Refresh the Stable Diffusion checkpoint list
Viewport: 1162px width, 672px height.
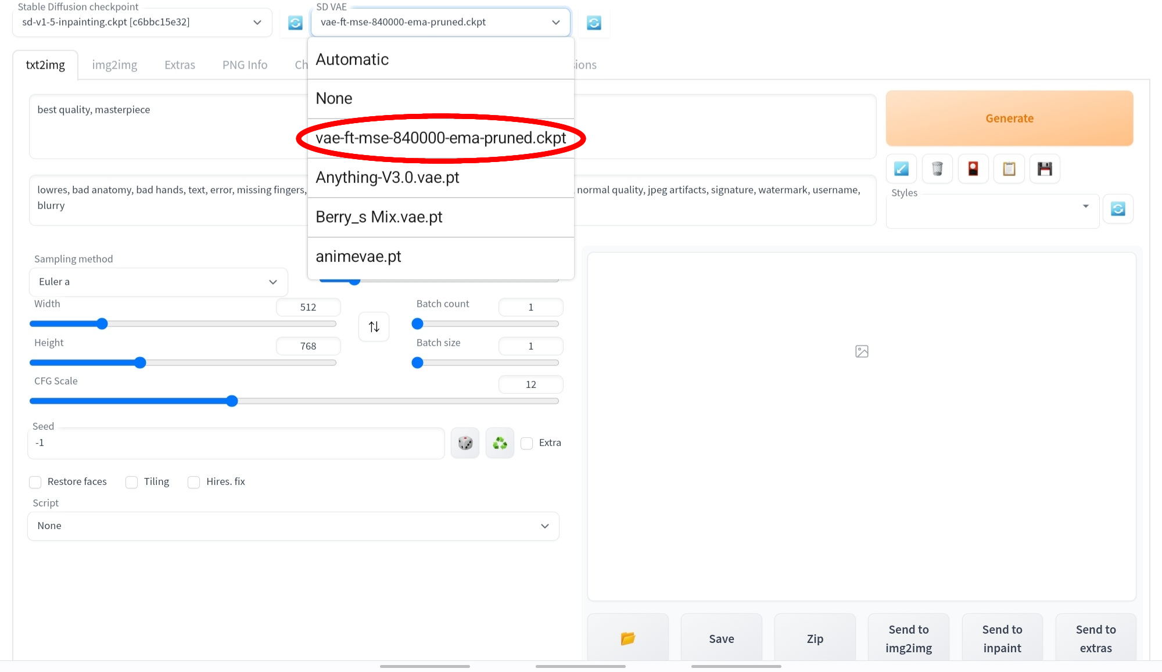click(x=295, y=23)
